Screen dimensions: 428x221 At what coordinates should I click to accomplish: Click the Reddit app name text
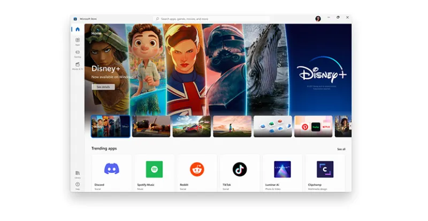coord(184,185)
